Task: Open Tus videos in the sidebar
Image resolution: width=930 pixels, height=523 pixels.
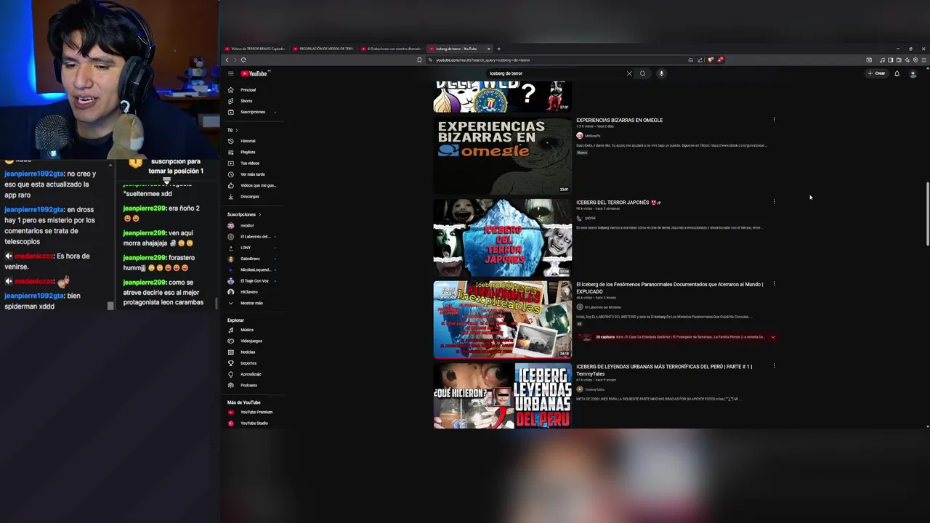Action: click(x=251, y=163)
